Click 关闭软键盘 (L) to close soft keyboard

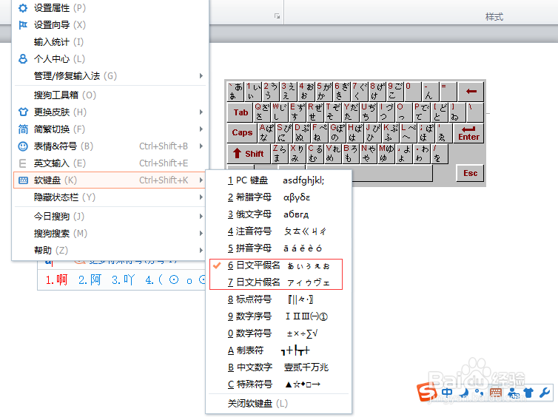[x=278, y=404]
